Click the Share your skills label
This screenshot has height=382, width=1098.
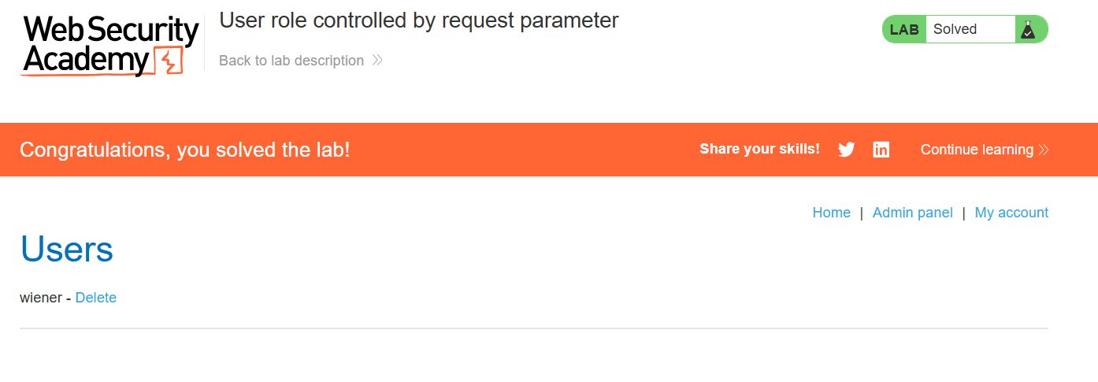tap(759, 149)
